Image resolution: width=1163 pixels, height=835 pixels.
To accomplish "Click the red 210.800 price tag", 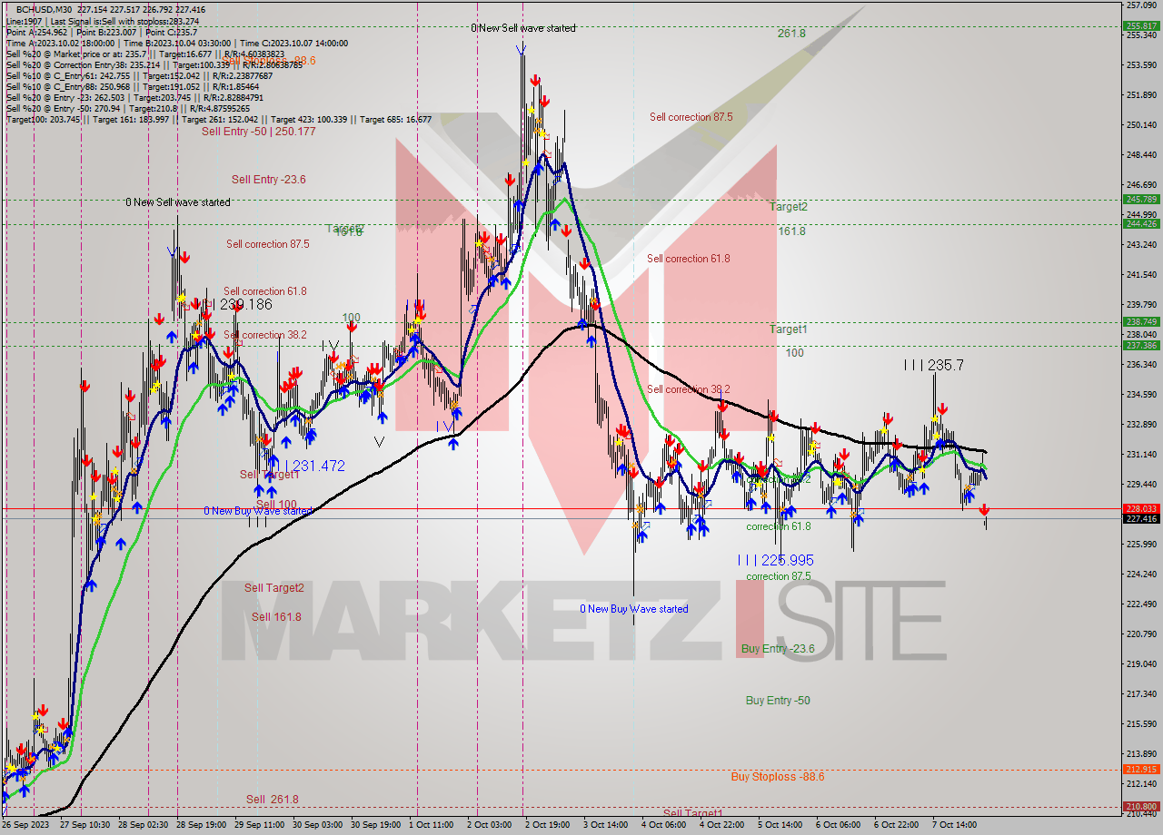I will (1142, 806).
